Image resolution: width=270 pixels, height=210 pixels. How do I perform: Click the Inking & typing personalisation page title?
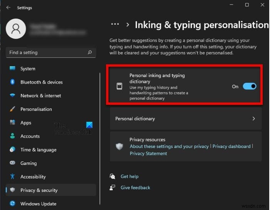pyautogui.click(x=202, y=25)
